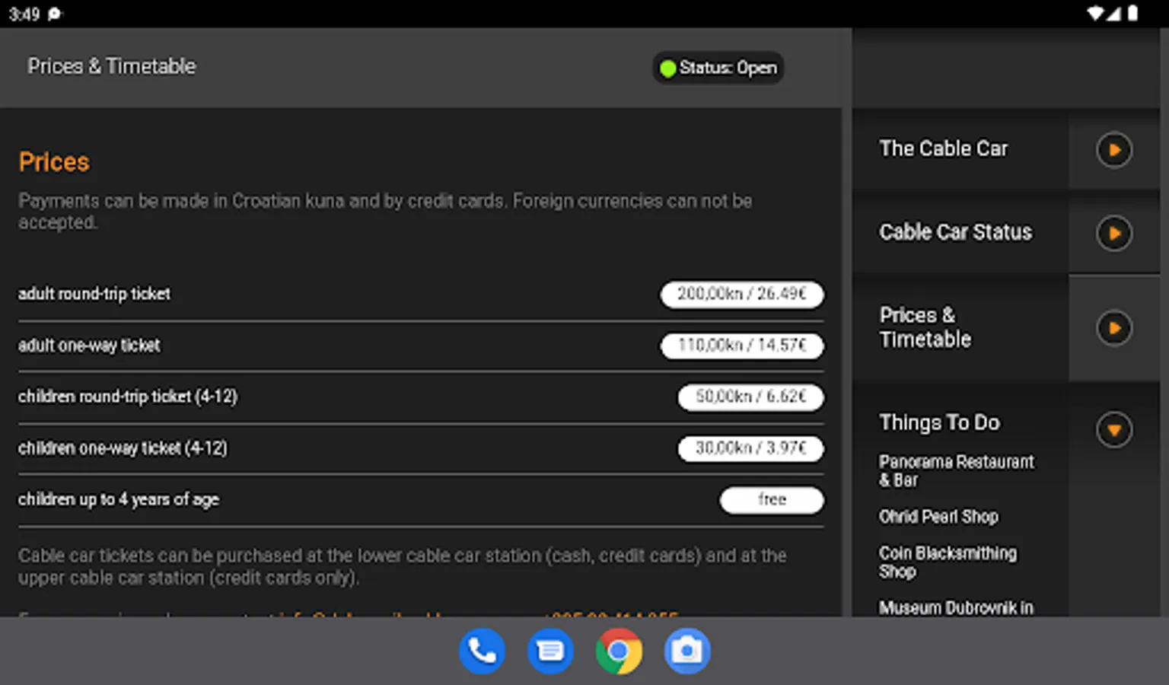Click the adult round-trip 200,00kn price pill

742,294
